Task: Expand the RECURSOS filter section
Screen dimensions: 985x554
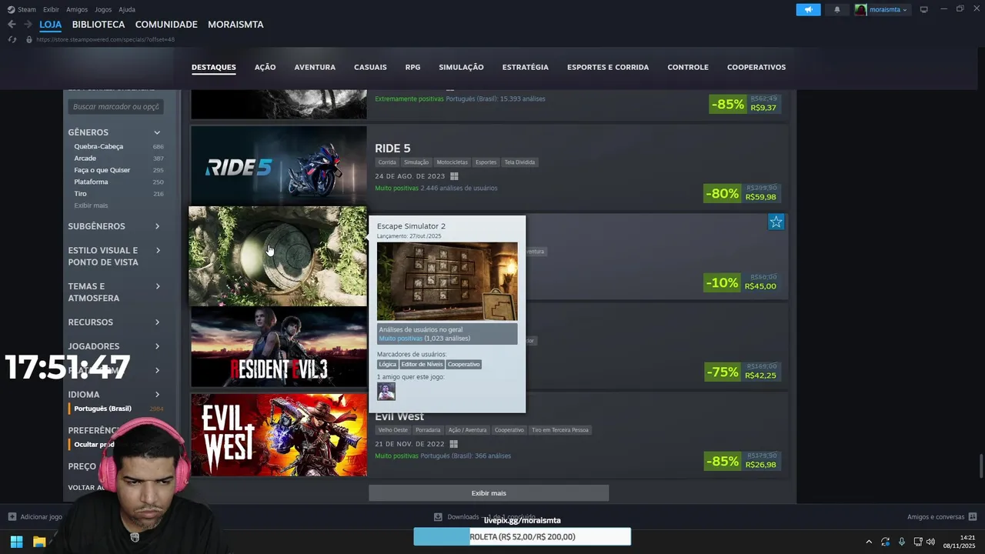Action: (x=115, y=322)
